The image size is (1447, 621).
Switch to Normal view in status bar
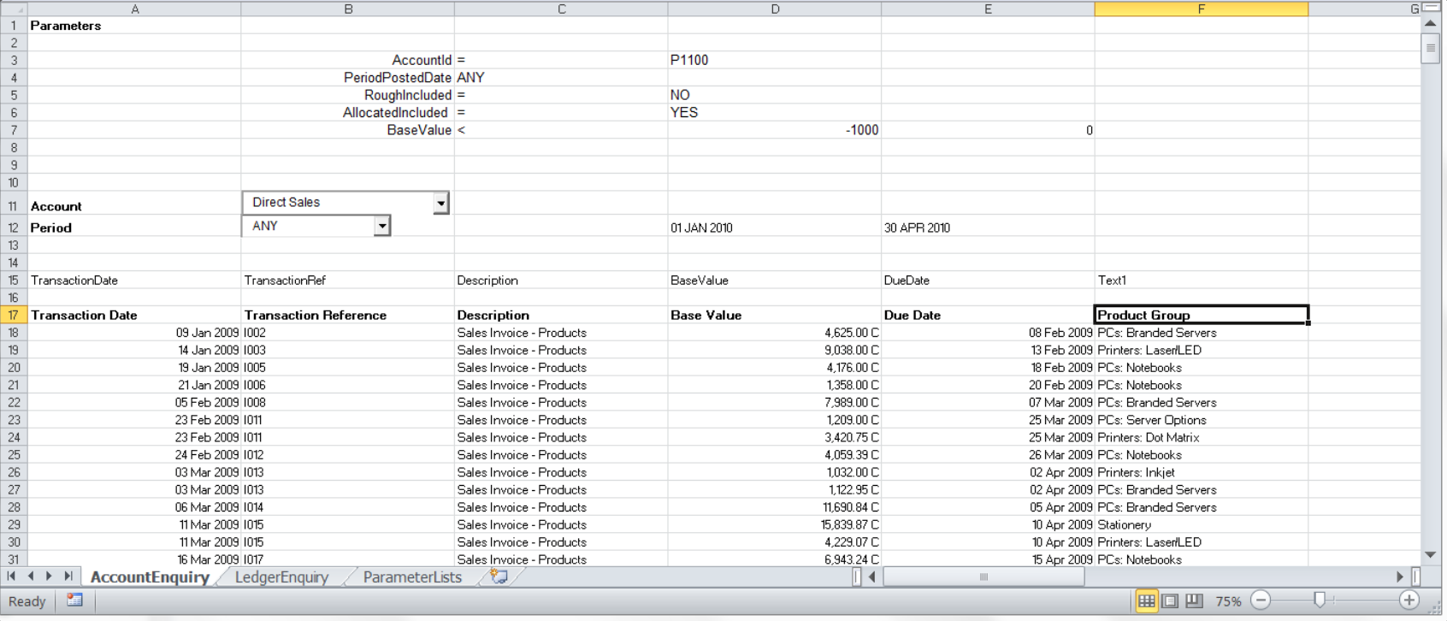click(1146, 600)
